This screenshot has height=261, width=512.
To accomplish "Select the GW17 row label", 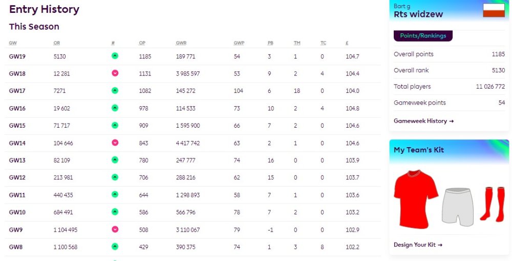I will click(17, 91).
